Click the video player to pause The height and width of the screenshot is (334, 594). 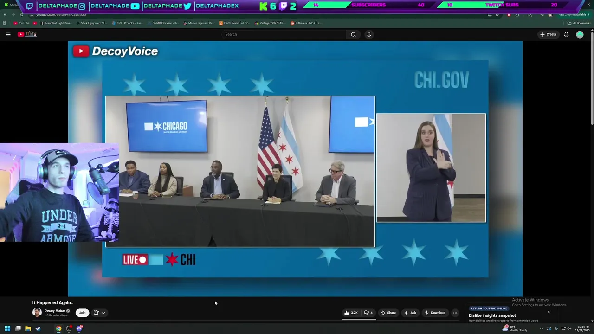click(x=295, y=168)
